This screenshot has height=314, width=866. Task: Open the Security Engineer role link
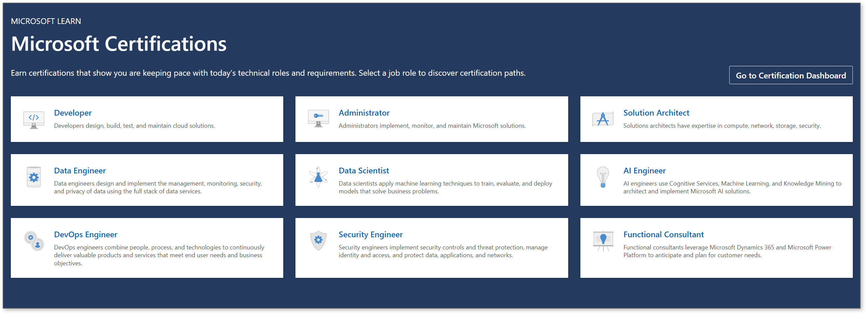371,235
